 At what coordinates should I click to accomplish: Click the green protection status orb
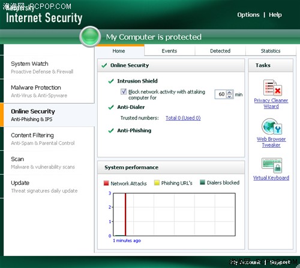click(90, 36)
